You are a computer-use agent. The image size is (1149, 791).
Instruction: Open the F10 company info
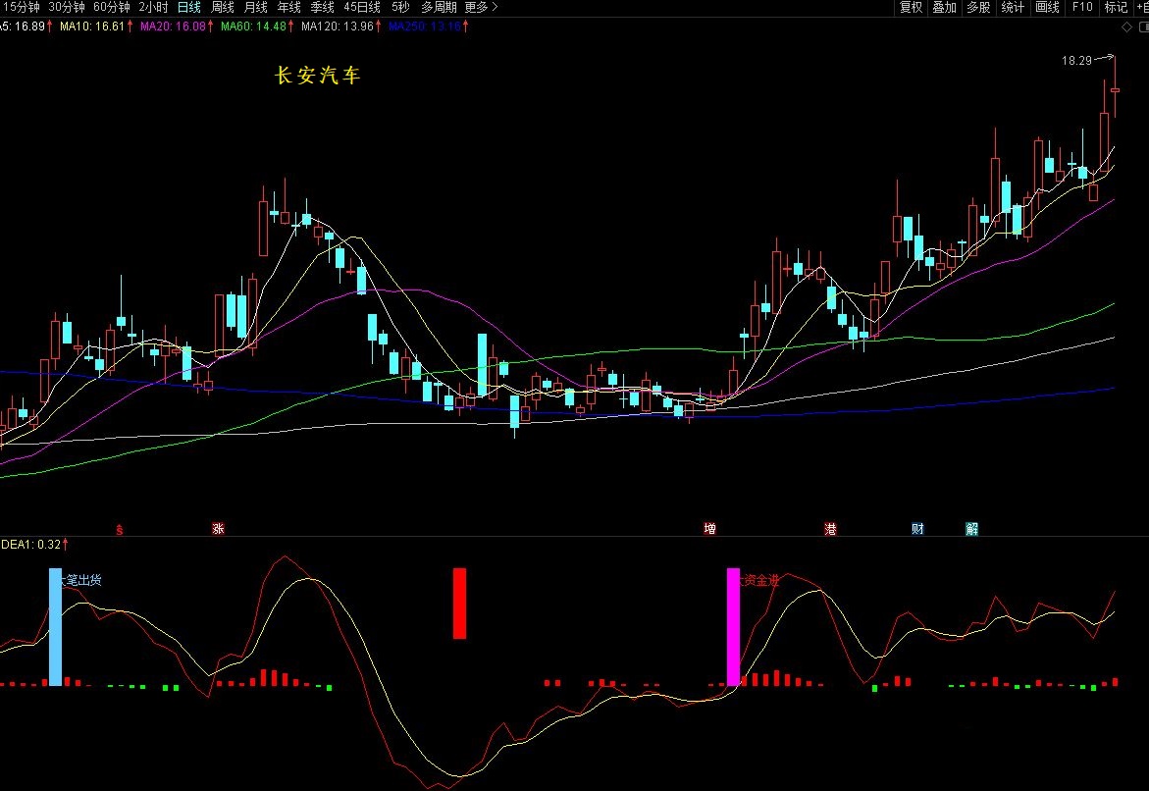tap(1082, 7)
